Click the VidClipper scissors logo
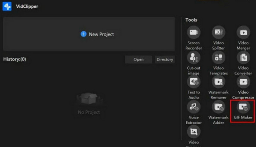Screen dimensions: 256x147 pyautogui.click(x=8, y=7)
